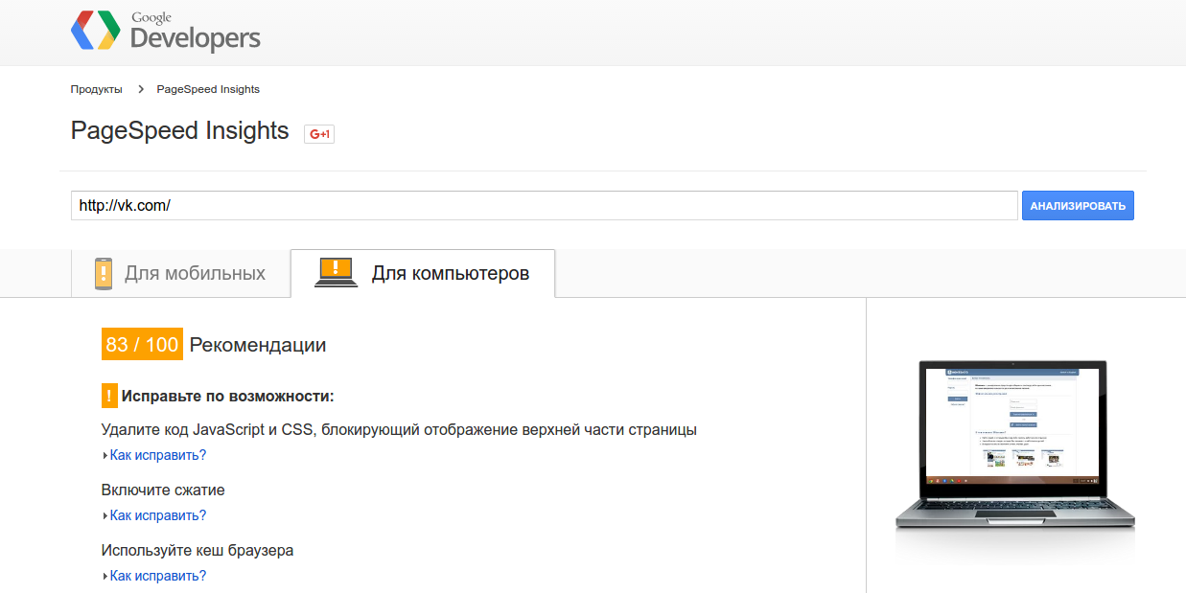1186x593 pixels.
Task: Open the Продукты breadcrumb link
Action: coord(96,89)
